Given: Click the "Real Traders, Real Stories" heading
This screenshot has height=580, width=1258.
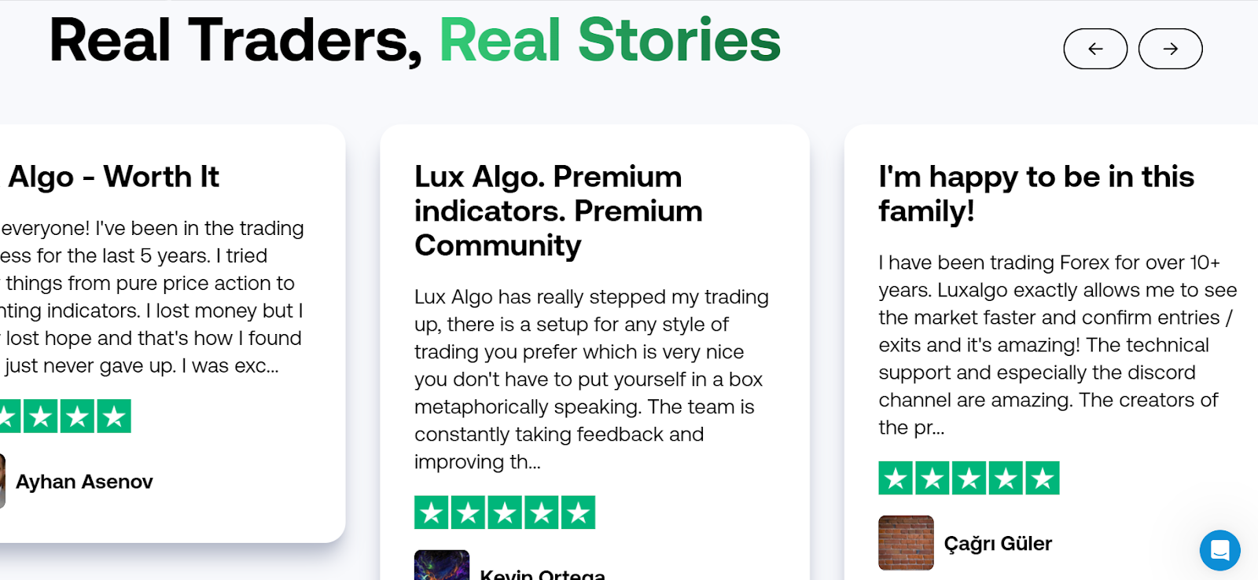Looking at the screenshot, I should pos(414,41).
